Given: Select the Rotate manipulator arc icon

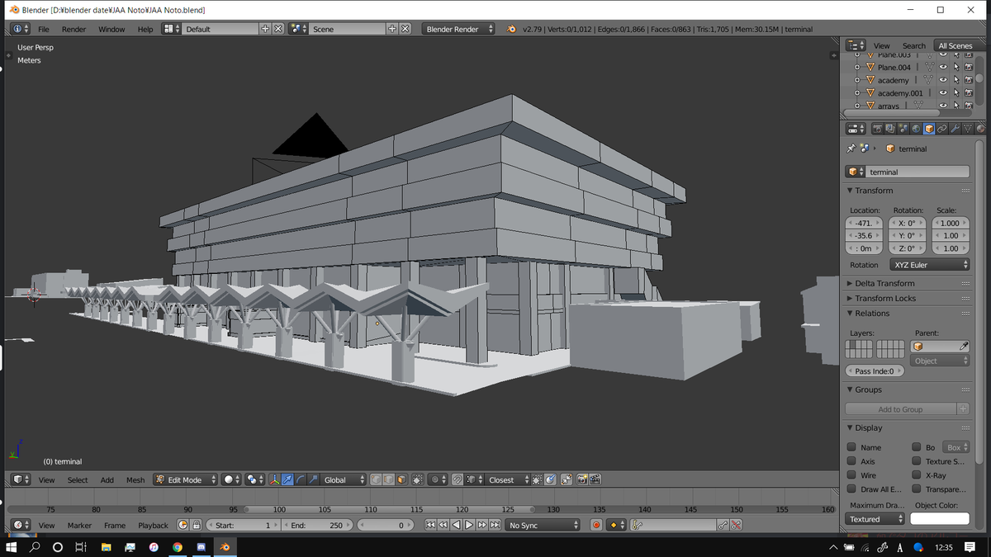Looking at the screenshot, I should (300, 479).
